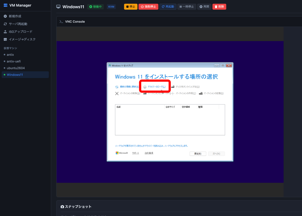
Task: Click the drive icon beside パーティションの拡張
Action: (201, 93)
